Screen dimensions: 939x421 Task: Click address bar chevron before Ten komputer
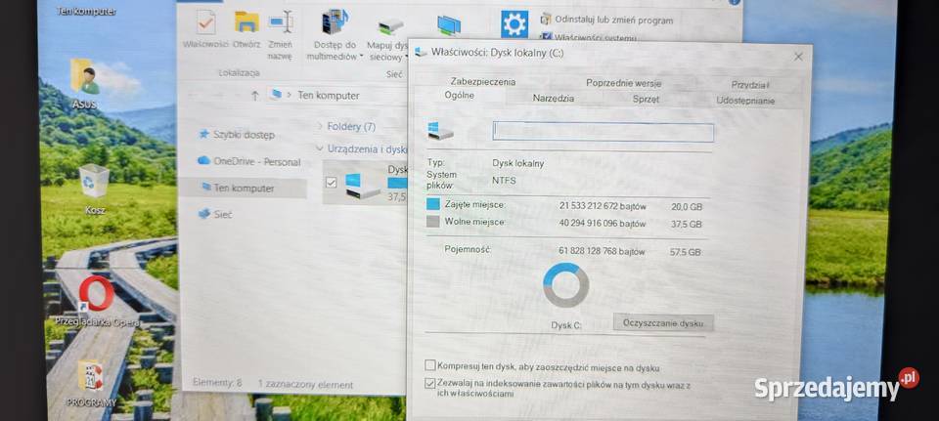coord(290,95)
